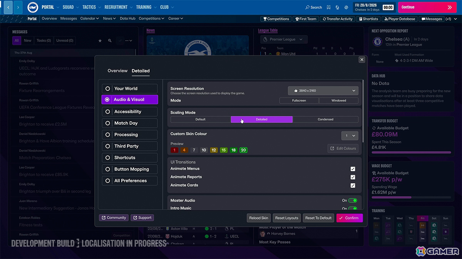Expand the Career submenu dropdown

[176, 18]
